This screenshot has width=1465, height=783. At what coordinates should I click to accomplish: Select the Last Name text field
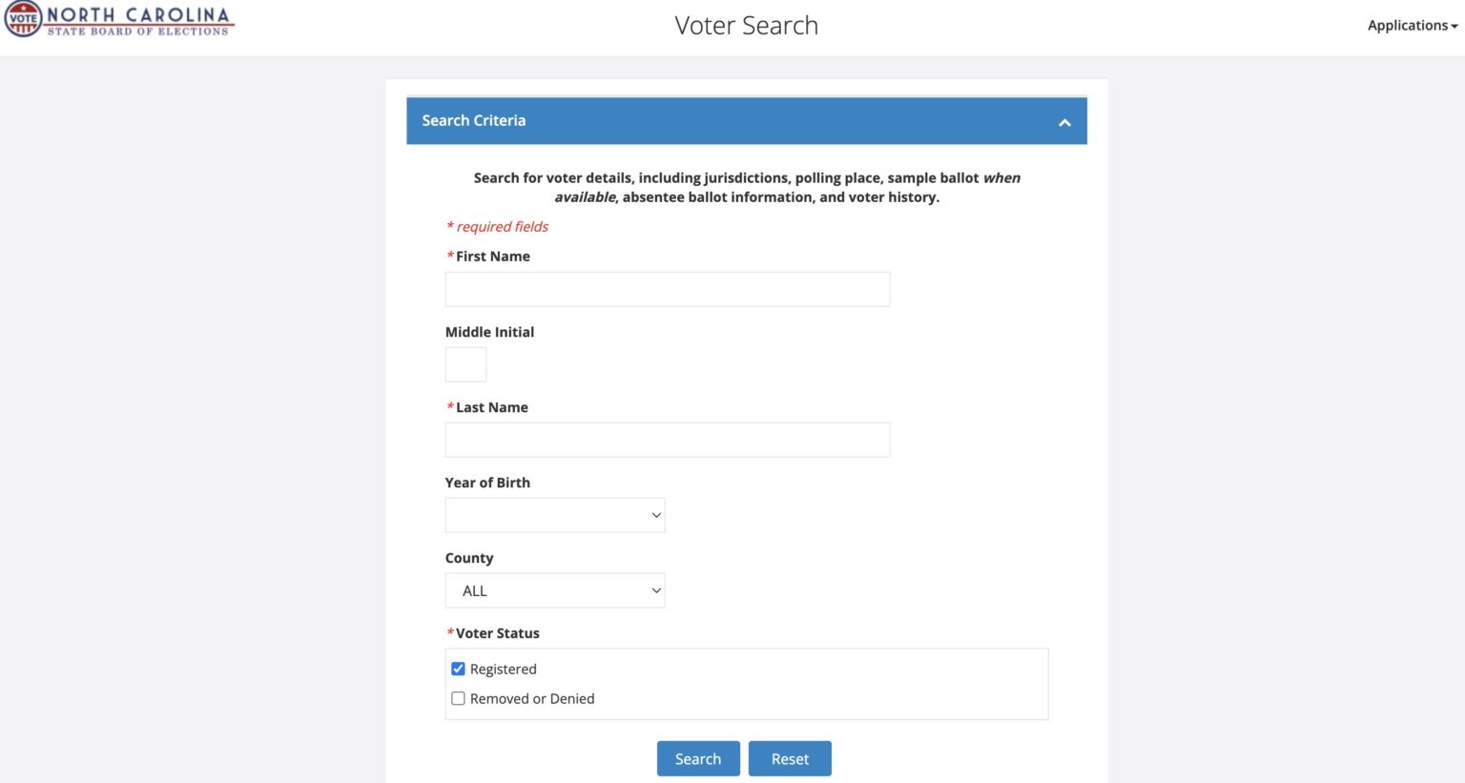tap(667, 439)
